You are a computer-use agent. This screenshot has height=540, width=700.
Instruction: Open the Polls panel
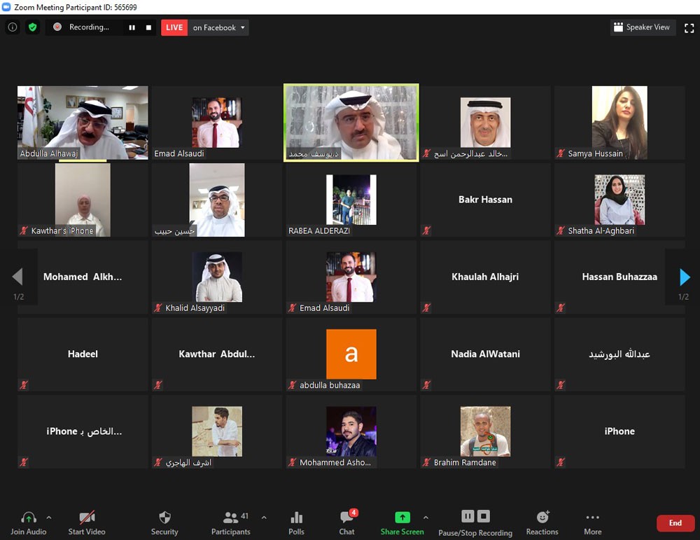[x=296, y=522]
